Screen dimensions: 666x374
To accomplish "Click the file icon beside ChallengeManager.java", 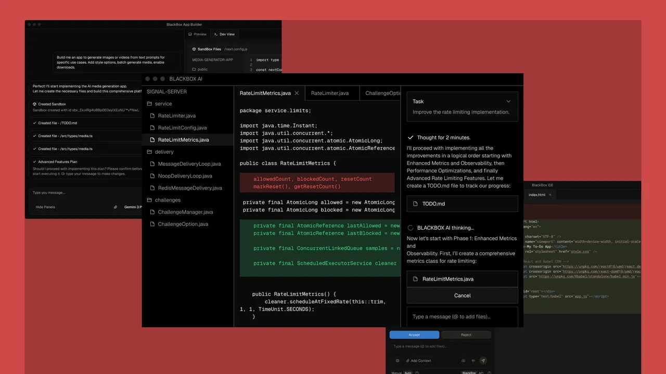I will (153, 212).
